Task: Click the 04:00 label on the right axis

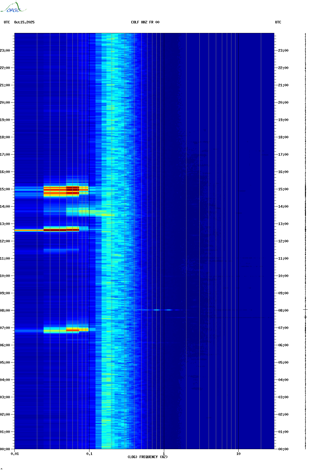Action: pos(283,380)
